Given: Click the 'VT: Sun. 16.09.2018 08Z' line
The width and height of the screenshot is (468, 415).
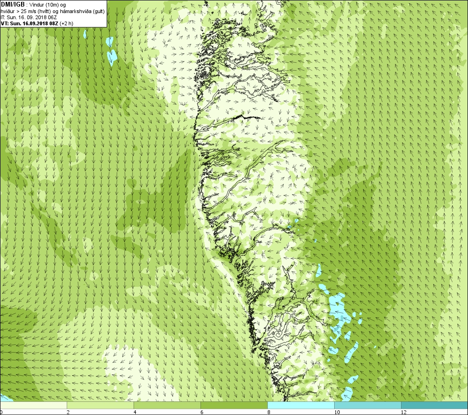Looking at the screenshot, I should point(37,23).
